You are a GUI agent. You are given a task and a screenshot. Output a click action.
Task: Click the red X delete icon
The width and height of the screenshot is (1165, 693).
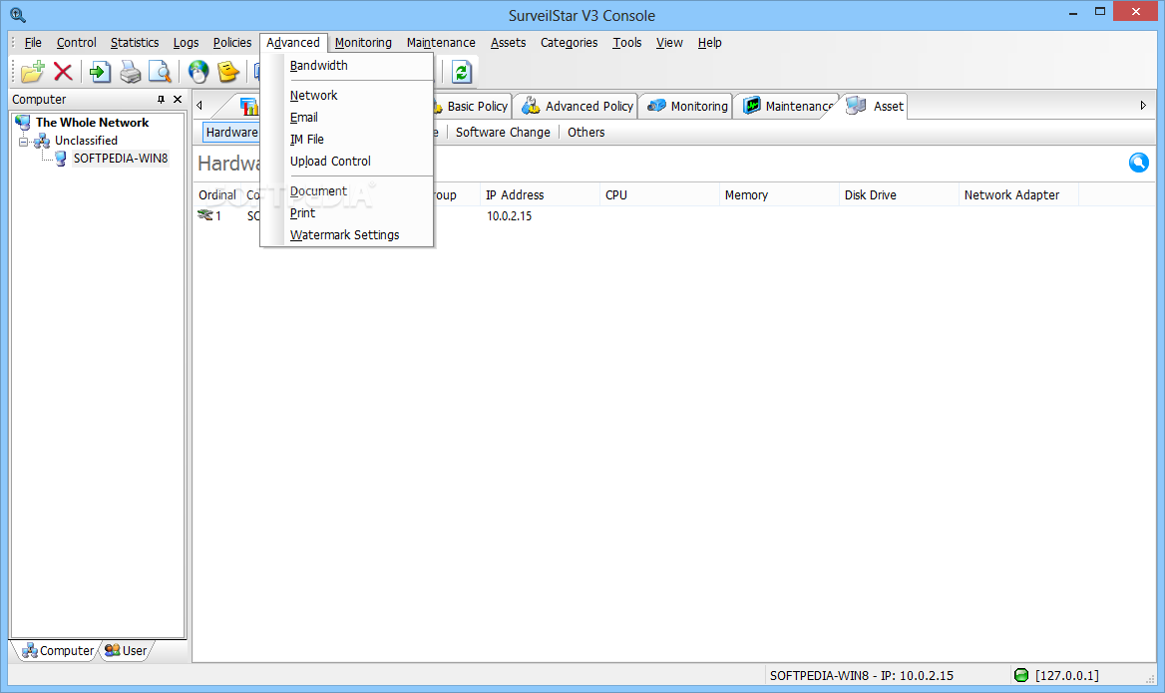click(63, 72)
